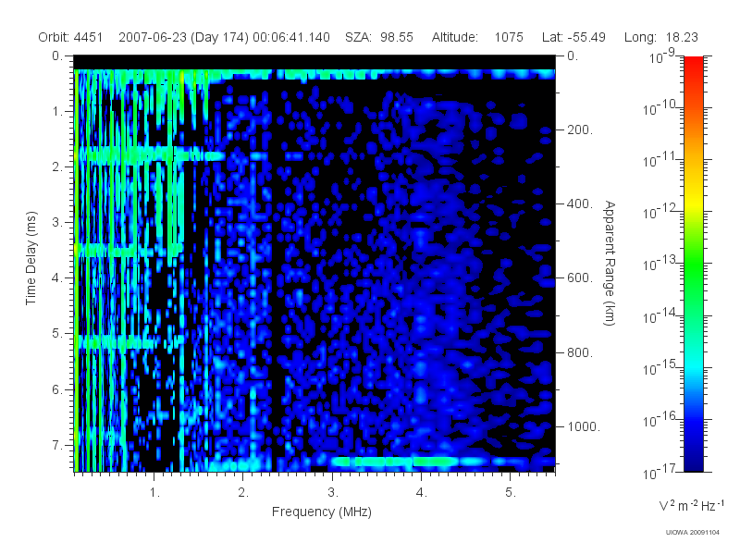Click the timestamp 00:06:41.140

point(291,37)
